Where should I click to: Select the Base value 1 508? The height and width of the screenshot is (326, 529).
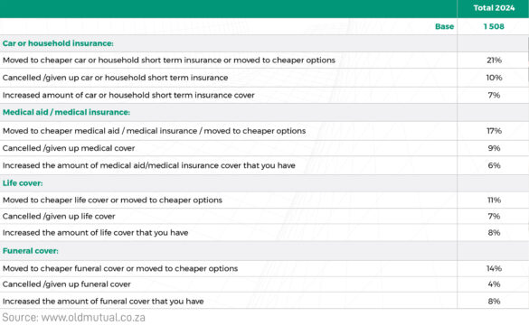click(x=494, y=26)
